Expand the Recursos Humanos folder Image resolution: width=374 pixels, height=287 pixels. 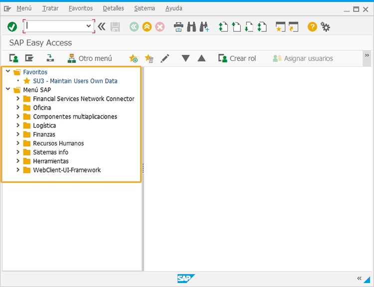[18, 143]
